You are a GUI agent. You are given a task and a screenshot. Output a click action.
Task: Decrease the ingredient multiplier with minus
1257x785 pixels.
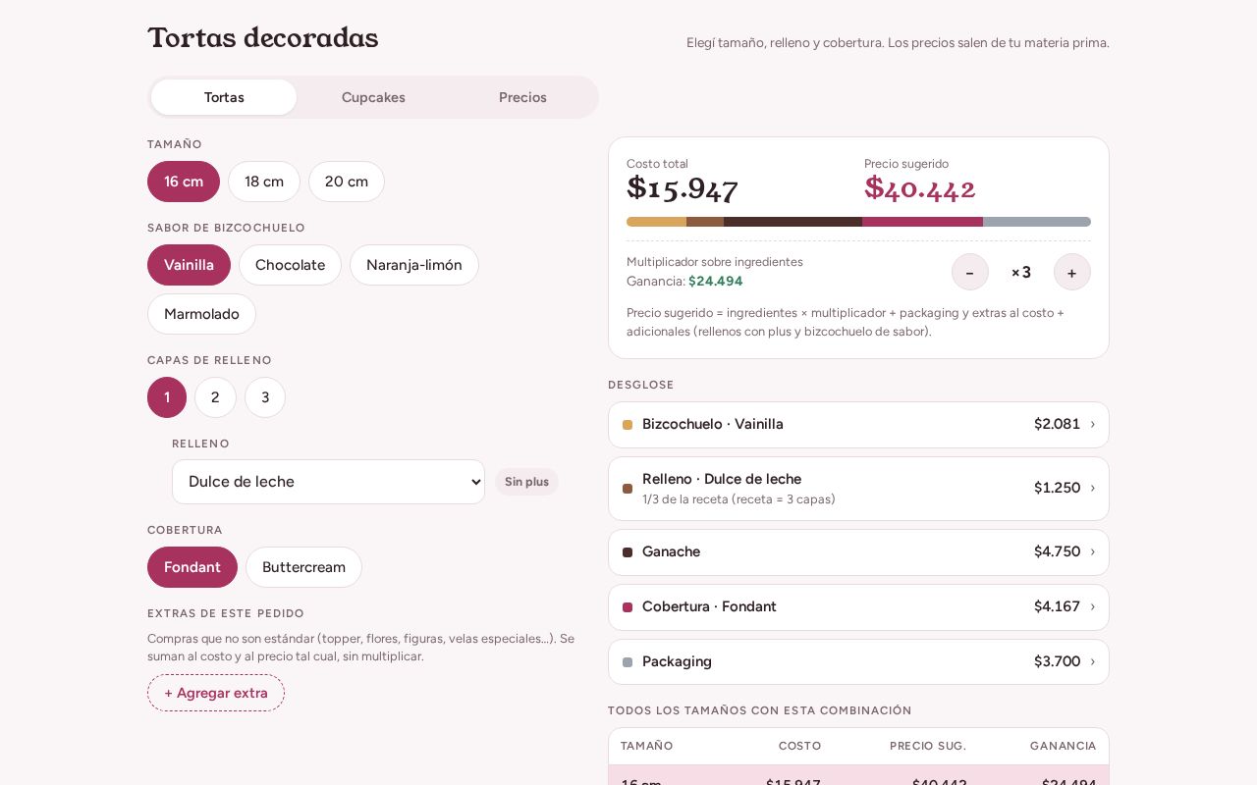coord(970,272)
